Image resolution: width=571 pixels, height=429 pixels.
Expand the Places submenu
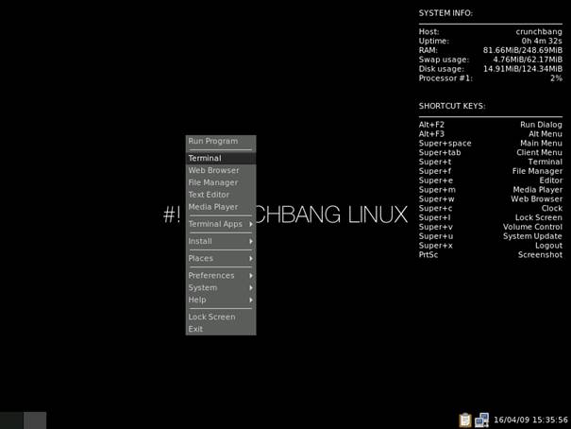click(x=221, y=258)
